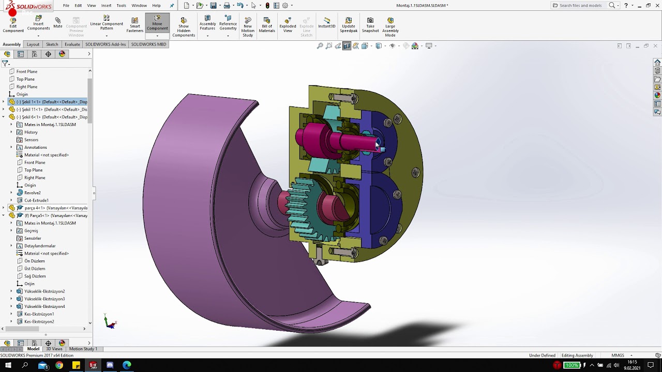Viewport: 662px width, 372px height.
Task: Click the Insert Components tool
Action: point(38,23)
